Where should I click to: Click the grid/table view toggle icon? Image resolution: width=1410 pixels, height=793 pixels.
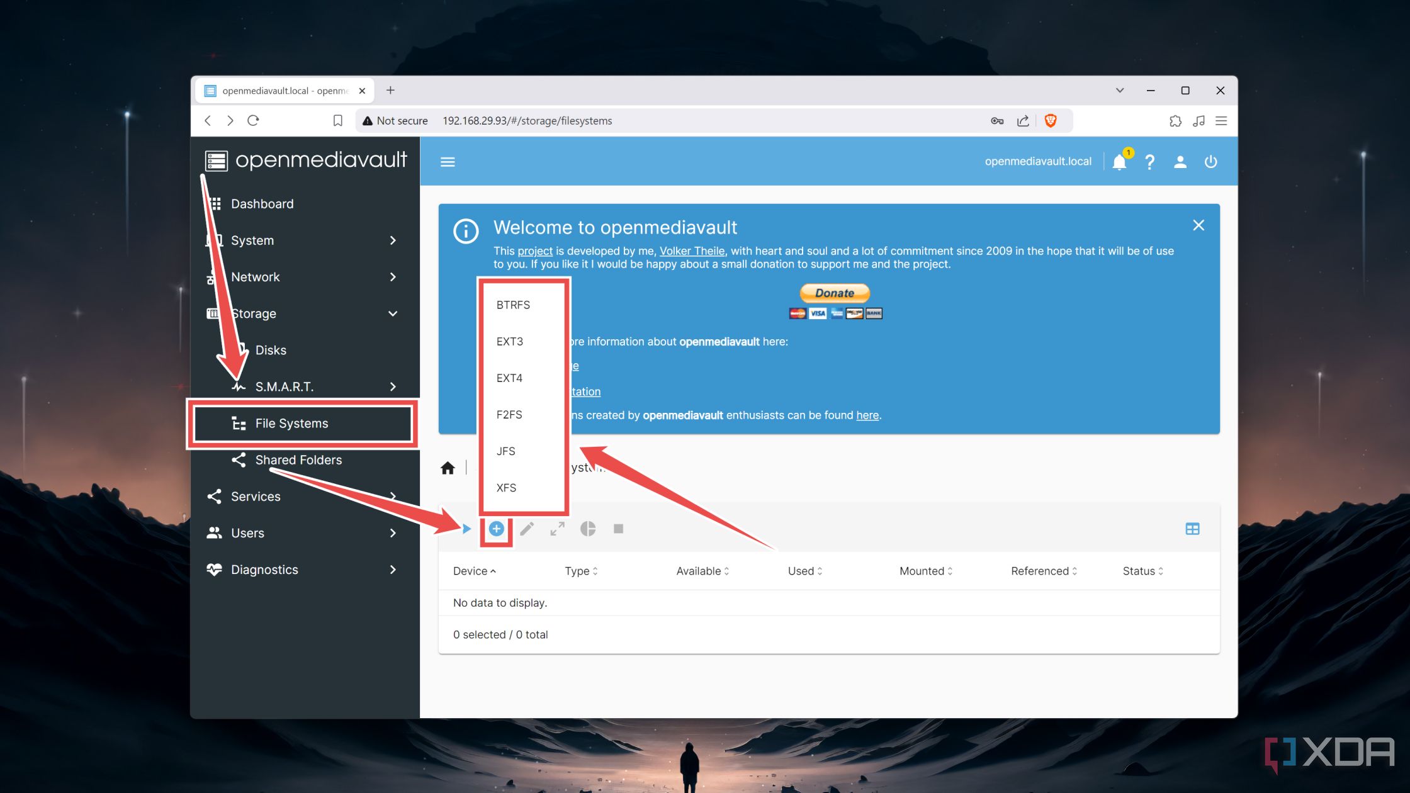coord(1193,529)
